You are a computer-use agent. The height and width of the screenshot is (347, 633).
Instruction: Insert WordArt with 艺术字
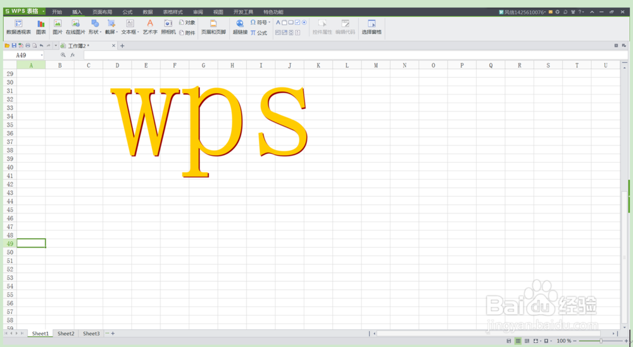(x=150, y=27)
